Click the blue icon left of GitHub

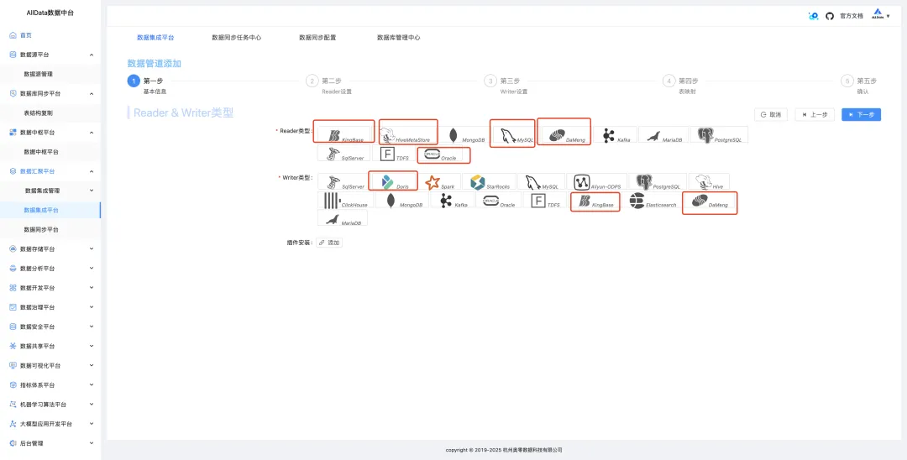[813, 16]
